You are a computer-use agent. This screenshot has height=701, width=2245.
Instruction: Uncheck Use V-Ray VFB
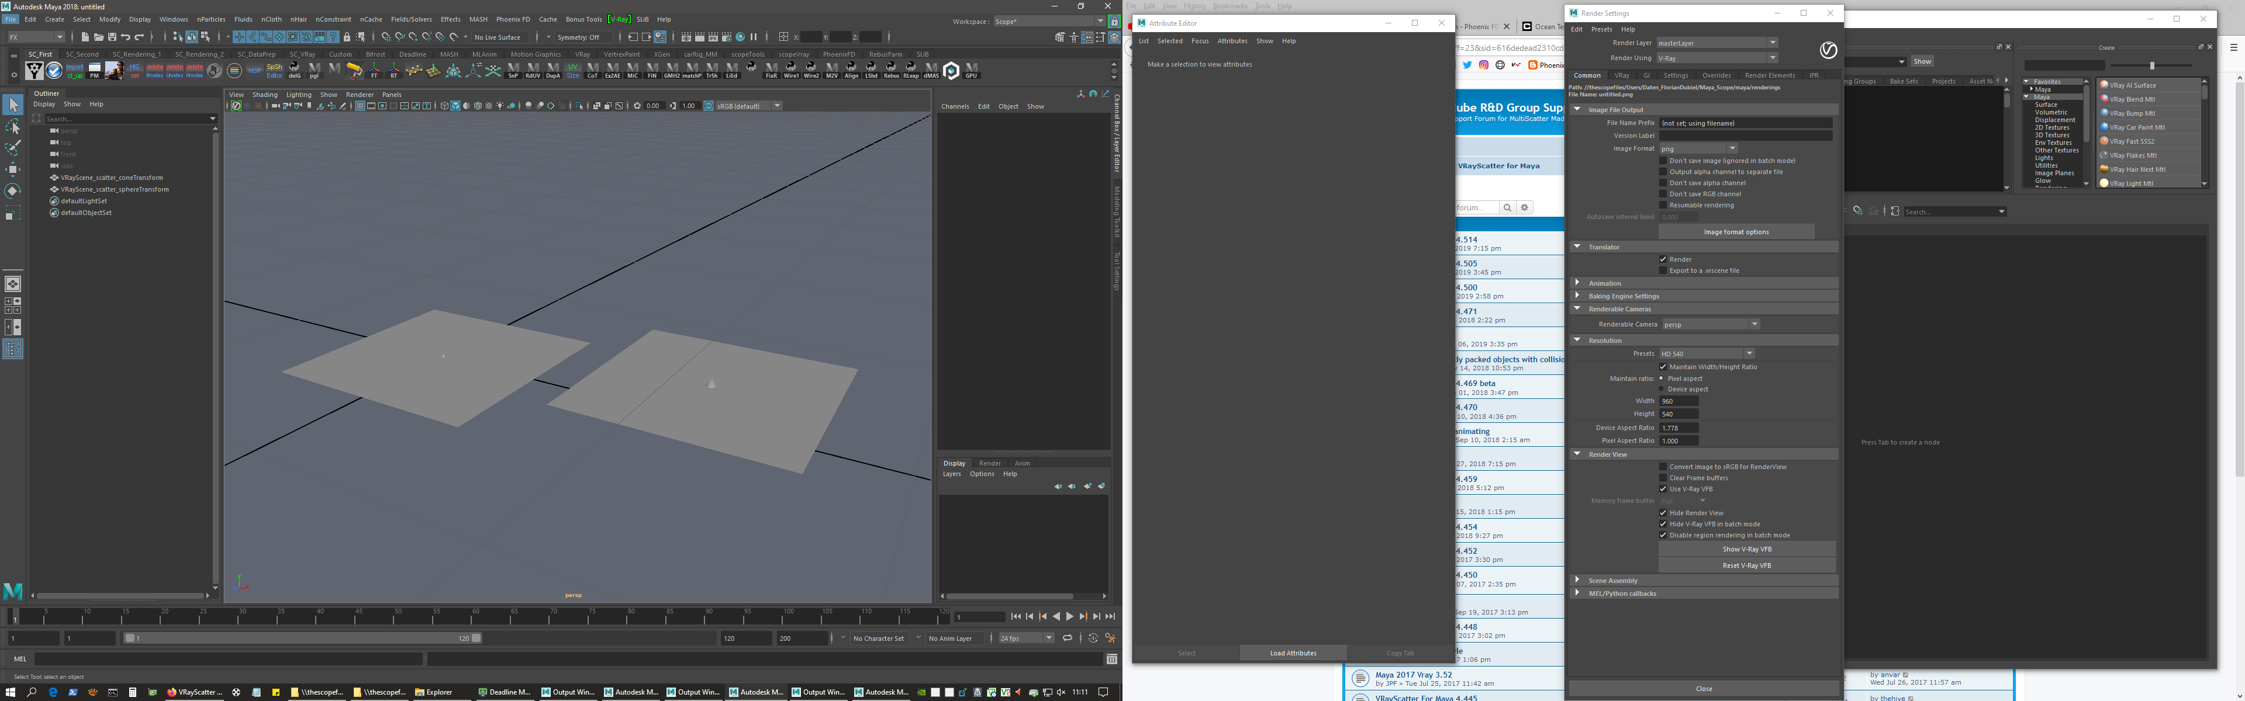click(1663, 490)
